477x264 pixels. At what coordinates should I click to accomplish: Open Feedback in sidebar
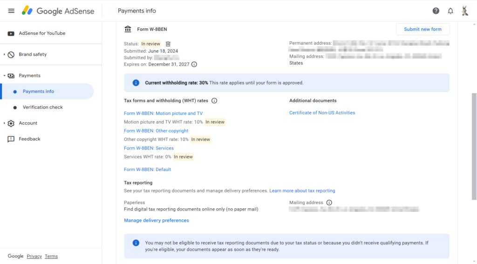pos(29,139)
